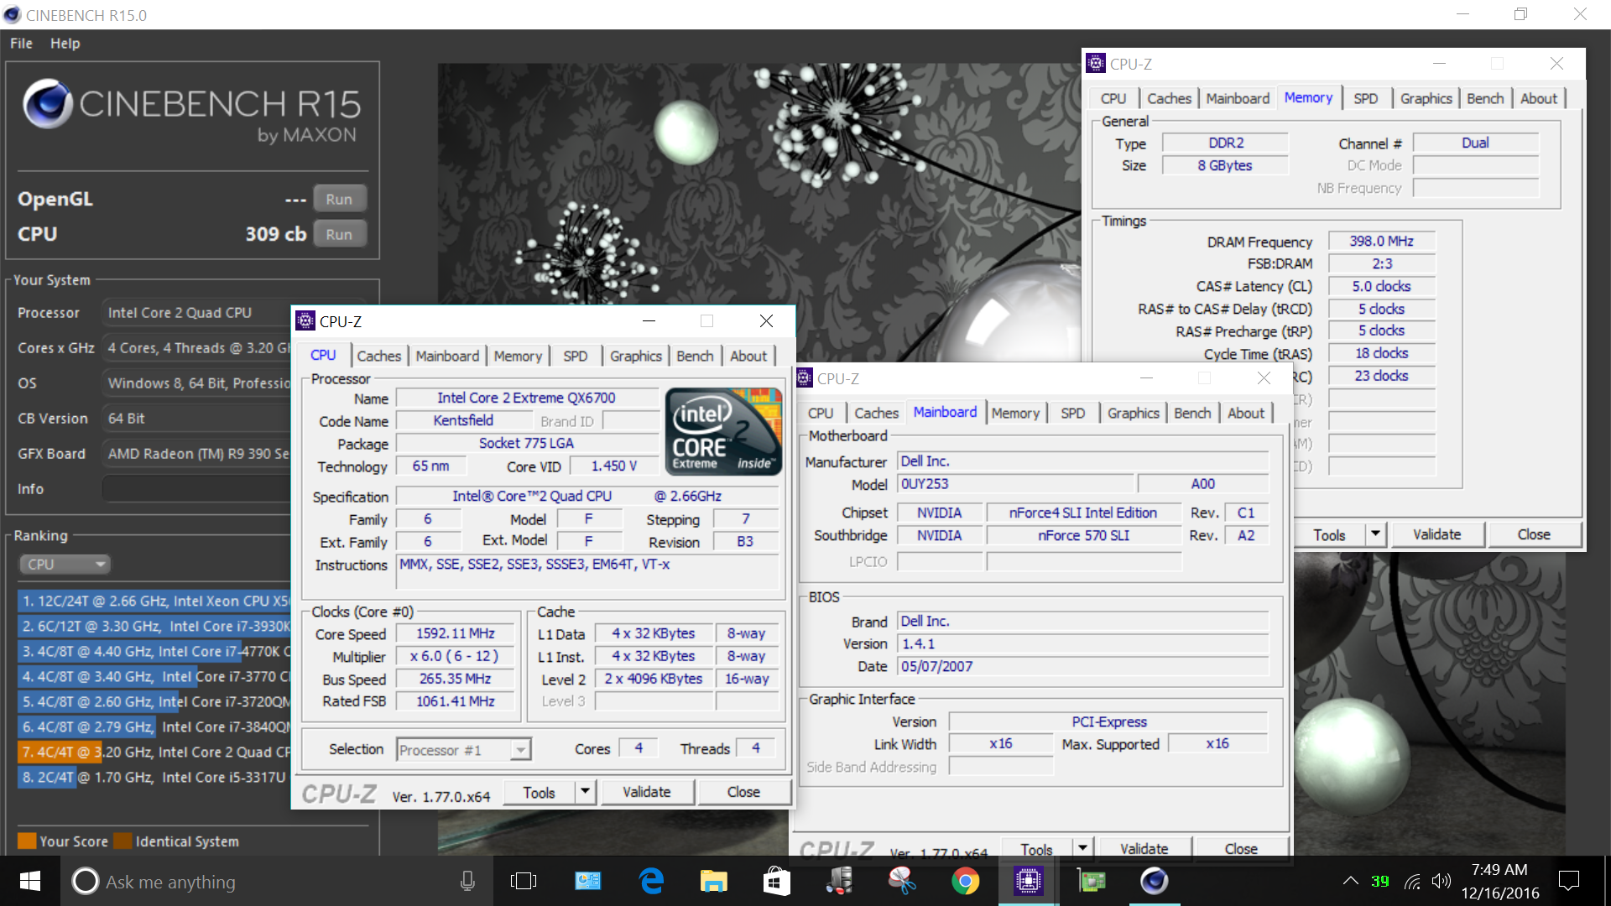This screenshot has width=1611, height=906.
Task: Launch Microsoft Edge from taskbar
Action: (651, 881)
